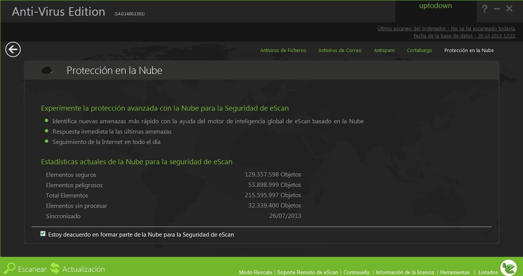Open the Contraseña link
The image size is (523, 276).
point(356,272)
